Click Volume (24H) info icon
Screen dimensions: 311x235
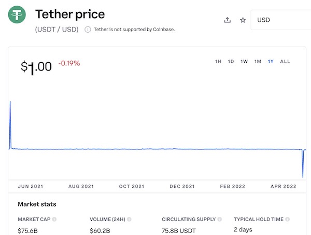[129, 219]
